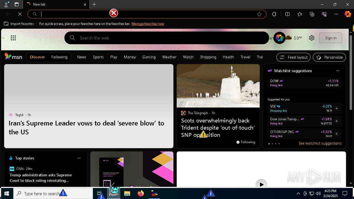Add VIX to watchlist
Viewport: 354px width, 199px height.
tap(337, 108)
